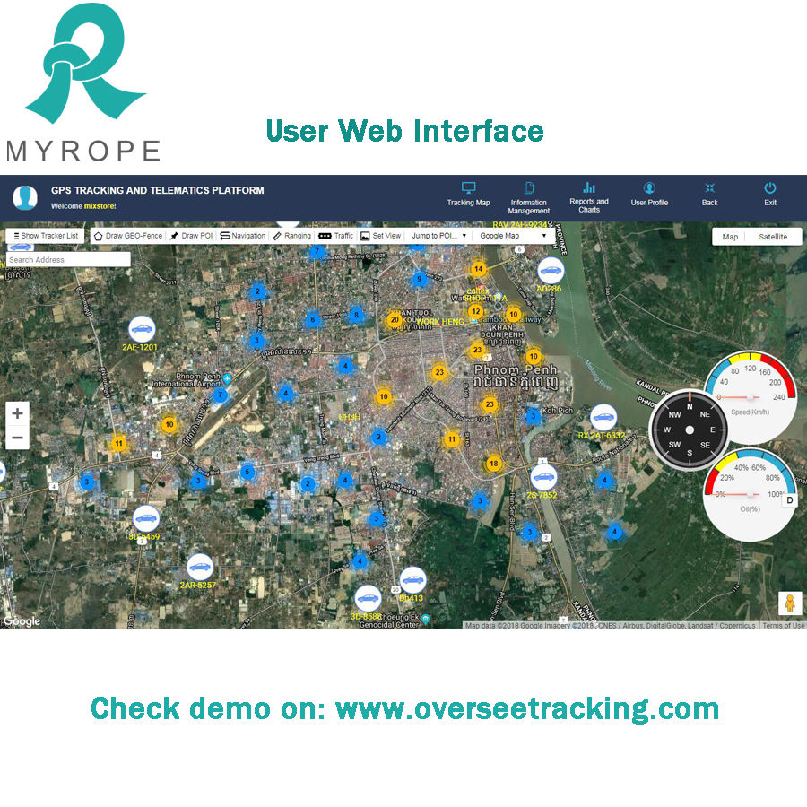Open the Jump to POI dropdown

pyautogui.click(x=439, y=236)
